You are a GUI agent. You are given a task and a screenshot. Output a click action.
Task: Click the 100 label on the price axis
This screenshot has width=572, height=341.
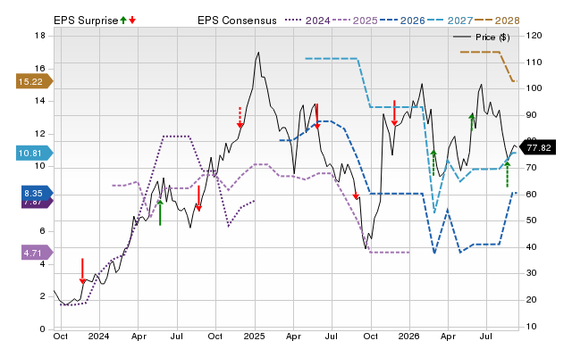(x=534, y=88)
